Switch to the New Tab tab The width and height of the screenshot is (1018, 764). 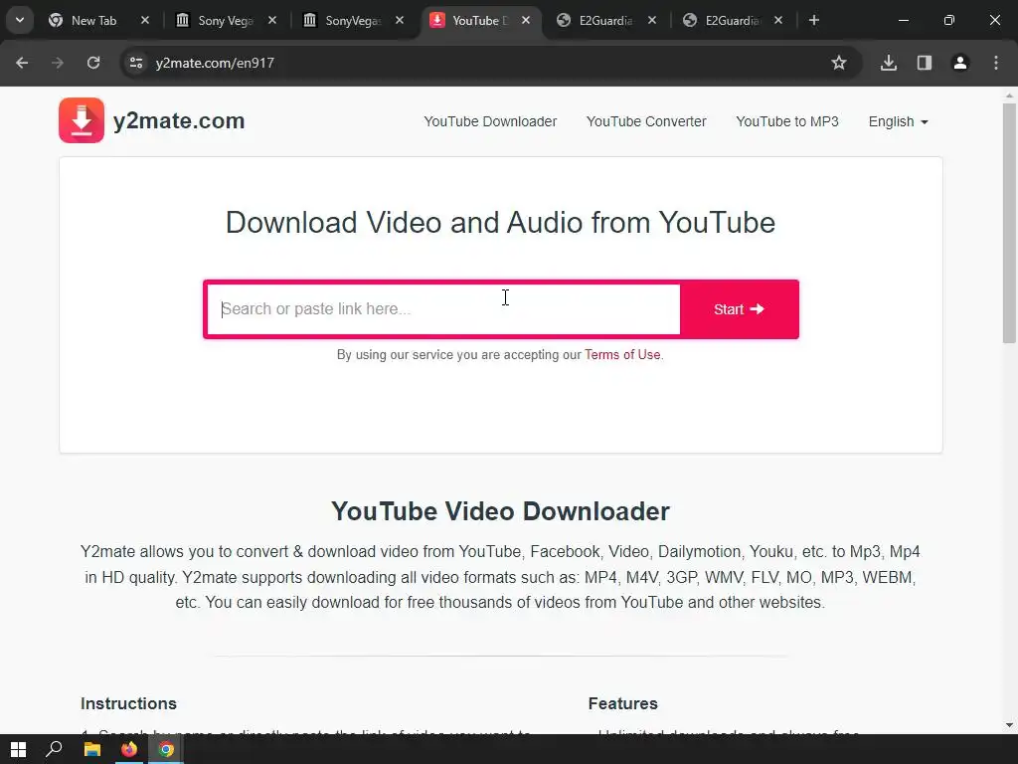(x=93, y=21)
